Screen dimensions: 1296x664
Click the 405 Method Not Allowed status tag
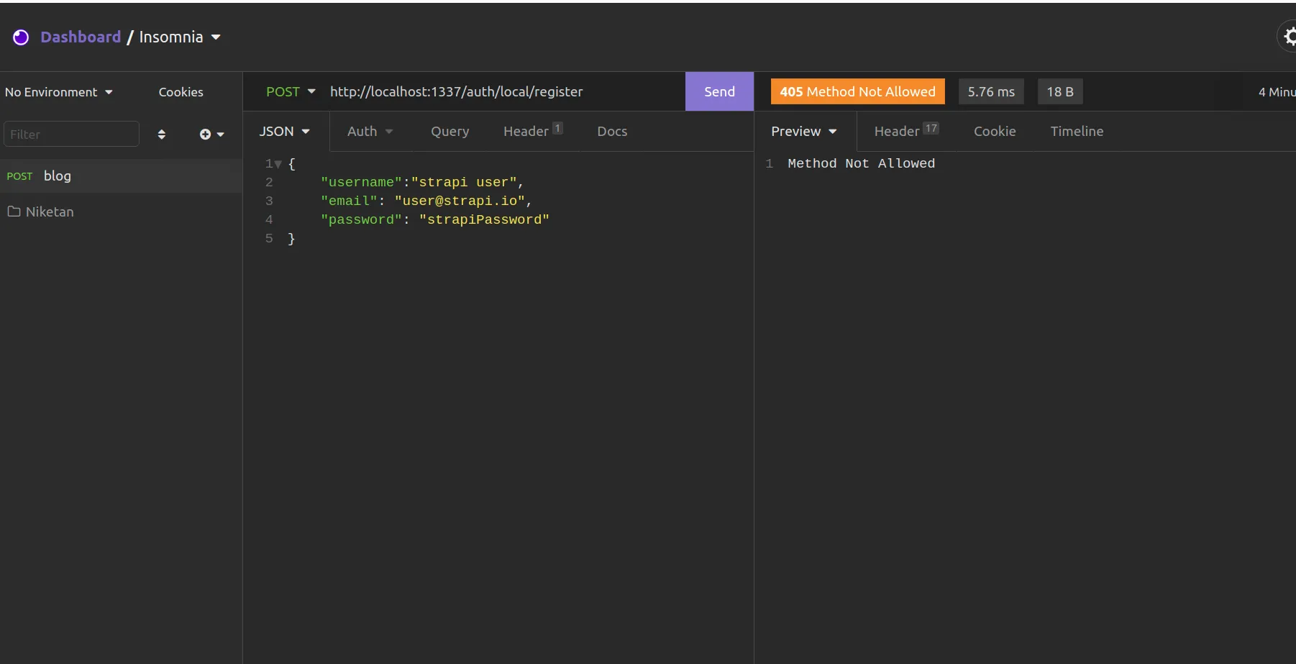(x=857, y=91)
